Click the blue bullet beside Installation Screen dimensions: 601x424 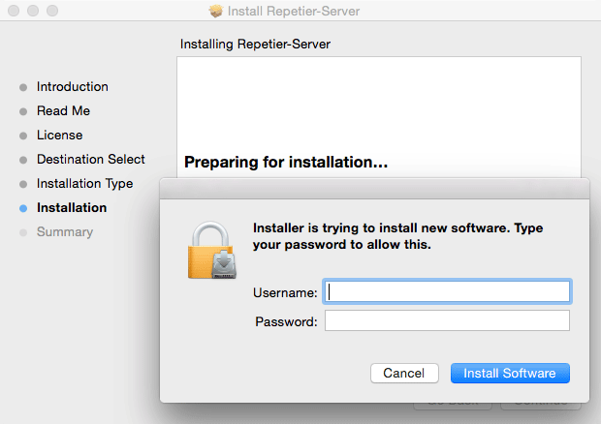point(23,208)
